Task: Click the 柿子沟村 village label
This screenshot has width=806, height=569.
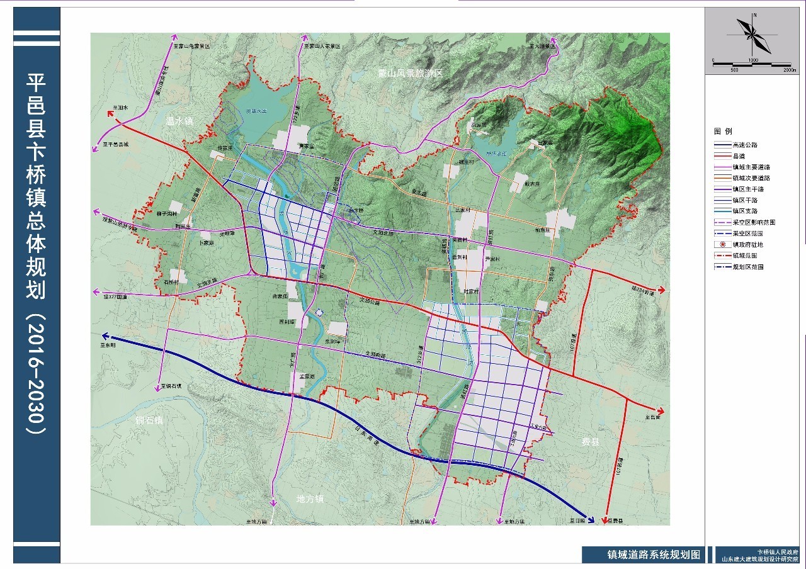Action: pyautogui.click(x=166, y=214)
